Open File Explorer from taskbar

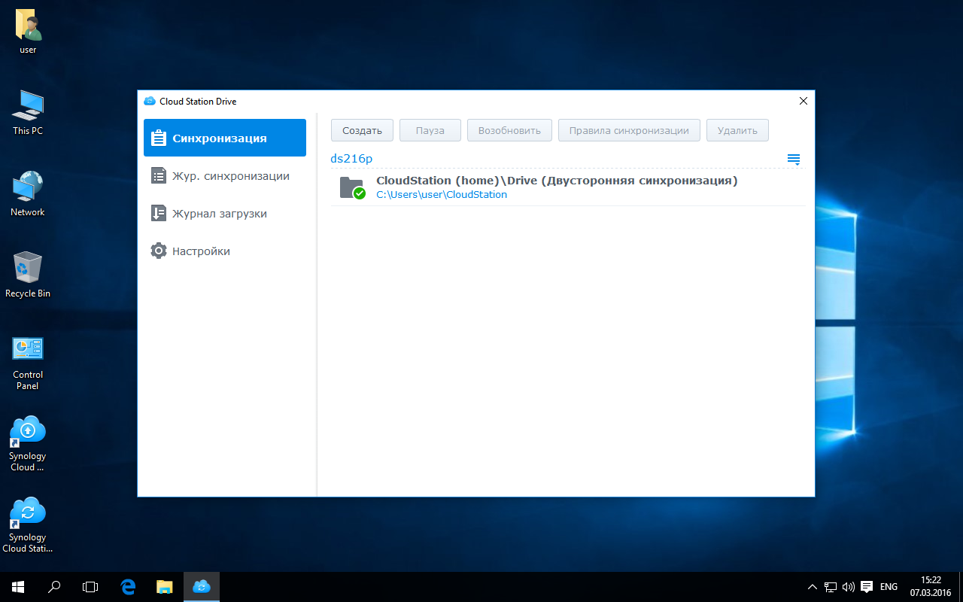click(165, 586)
